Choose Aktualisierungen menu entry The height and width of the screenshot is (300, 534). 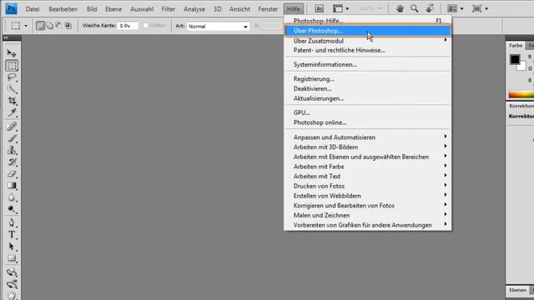click(x=368, y=98)
